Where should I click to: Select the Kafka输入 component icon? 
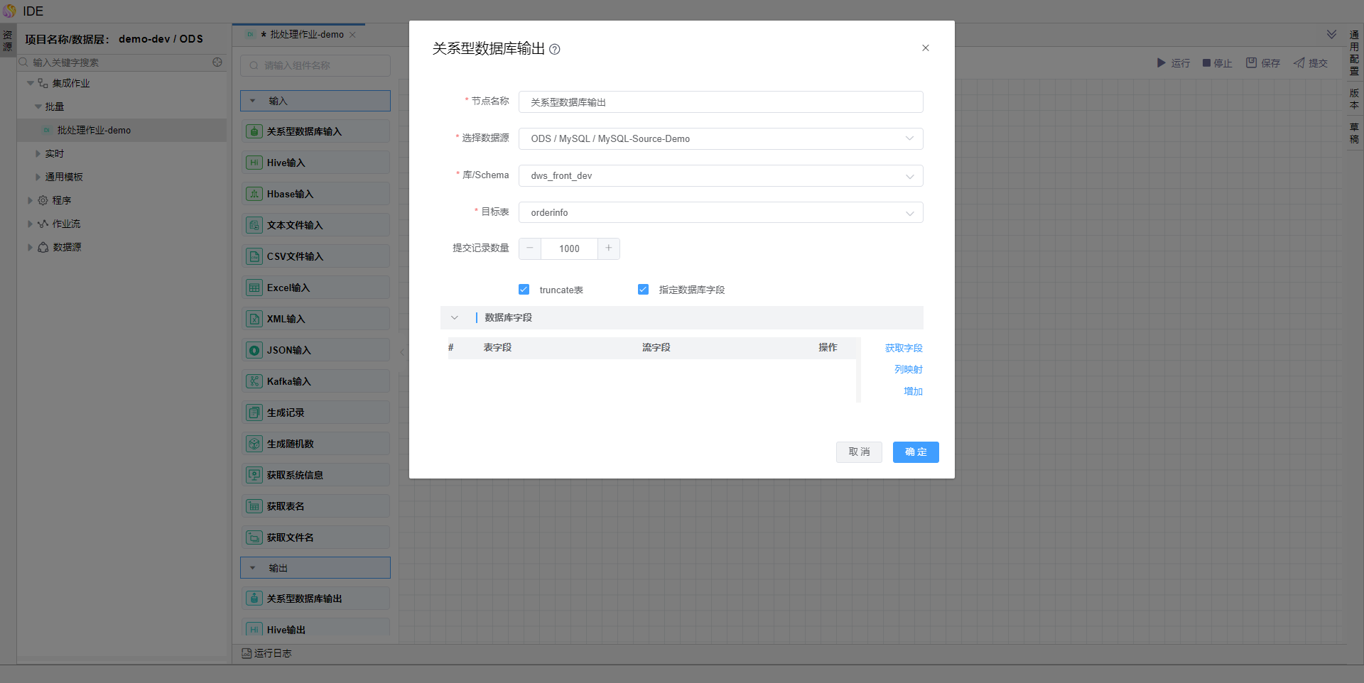tap(254, 381)
